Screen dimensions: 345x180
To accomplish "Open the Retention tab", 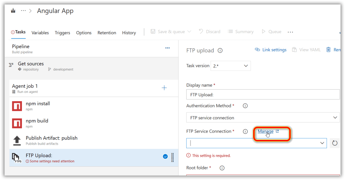I will [107, 33].
